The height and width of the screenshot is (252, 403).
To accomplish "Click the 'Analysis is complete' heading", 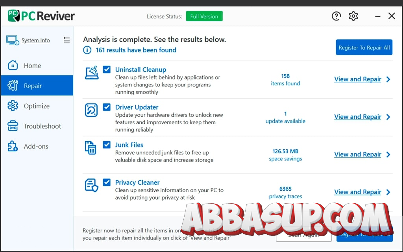I will 154,40.
